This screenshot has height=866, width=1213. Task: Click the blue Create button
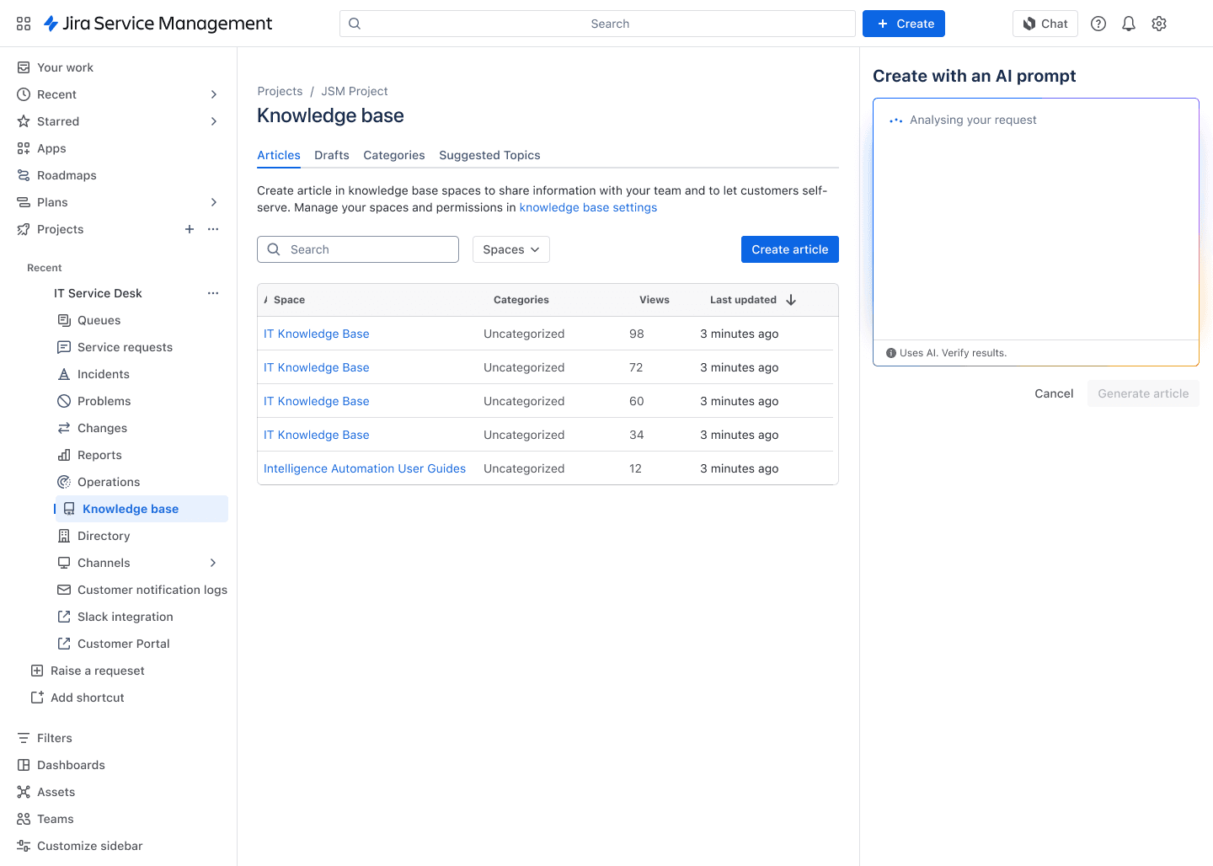(x=904, y=24)
